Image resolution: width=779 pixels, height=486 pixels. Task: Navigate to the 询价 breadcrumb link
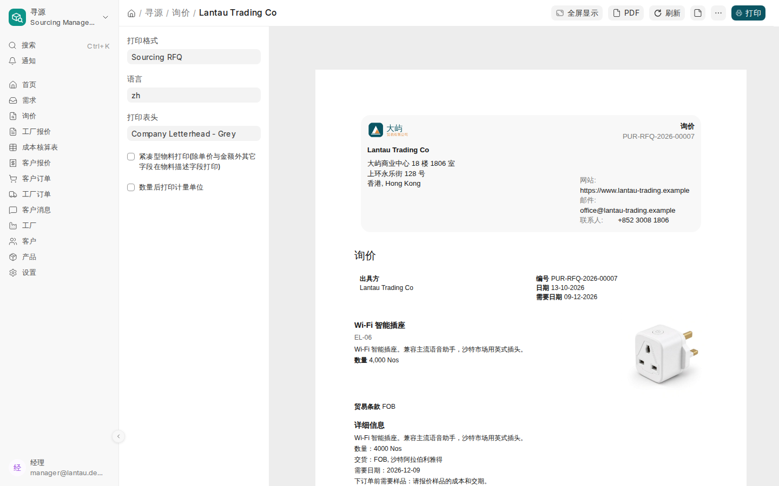point(181,13)
